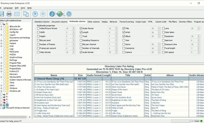This screenshot has width=204, height=123.
Task: Switch to the Standard columns tab
Action: tap(42, 22)
